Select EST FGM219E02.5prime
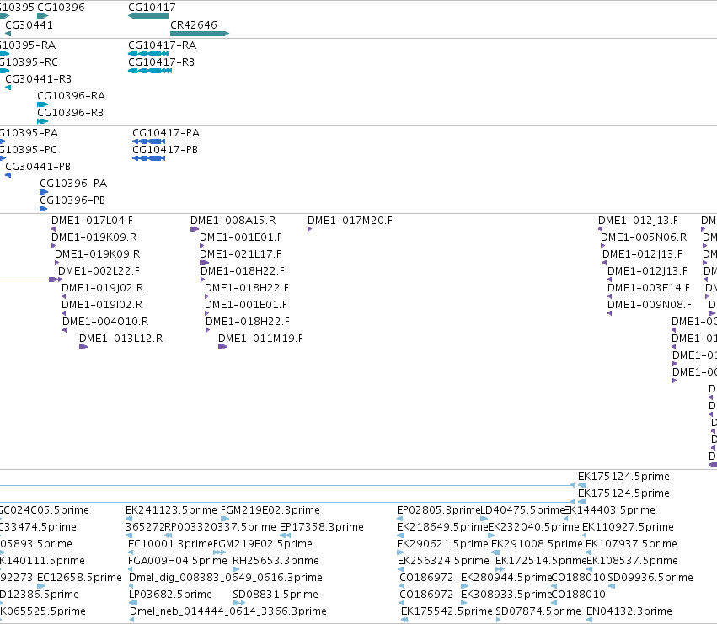Viewport: 717px width, 624px height. click(263, 545)
